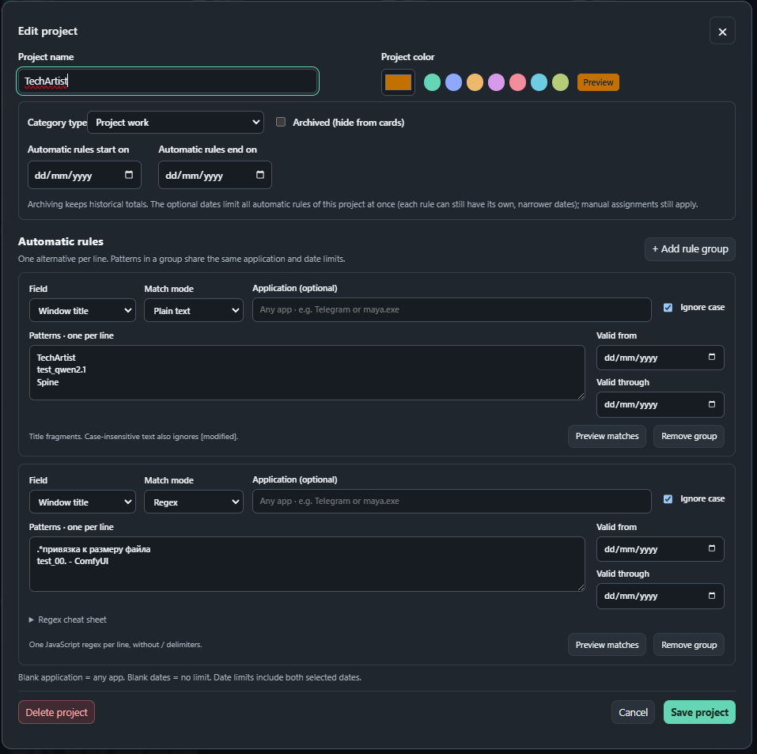Image resolution: width=757 pixels, height=754 pixels.
Task: Click the Automatic rules start on date field
Action: coord(85,175)
